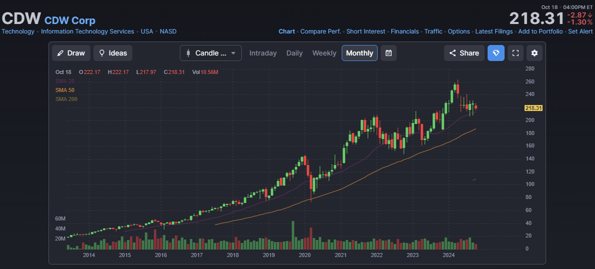The height and width of the screenshot is (269, 595).
Task: Click the blue diamond premium icon
Action: tap(496, 53)
